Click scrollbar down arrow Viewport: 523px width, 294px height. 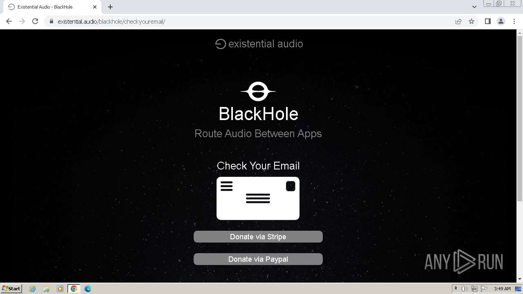(x=520, y=279)
